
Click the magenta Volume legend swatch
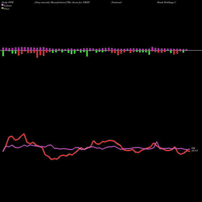[2, 5]
